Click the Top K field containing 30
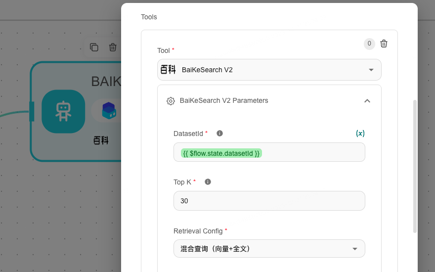The image size is (435, 272). (269, 201)
